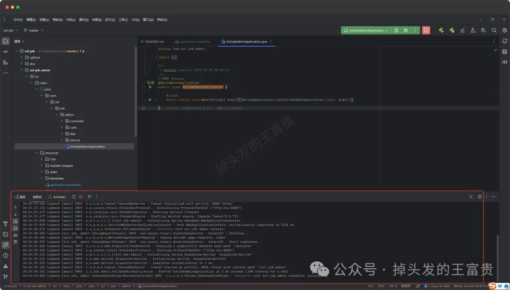Hide the Run tool window
Screen dimensions: 510x290
493,197
